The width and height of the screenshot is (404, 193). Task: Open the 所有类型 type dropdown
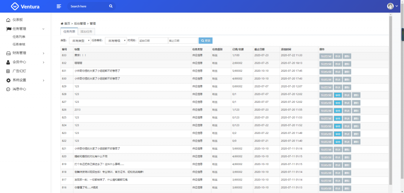tap(80, 41)
